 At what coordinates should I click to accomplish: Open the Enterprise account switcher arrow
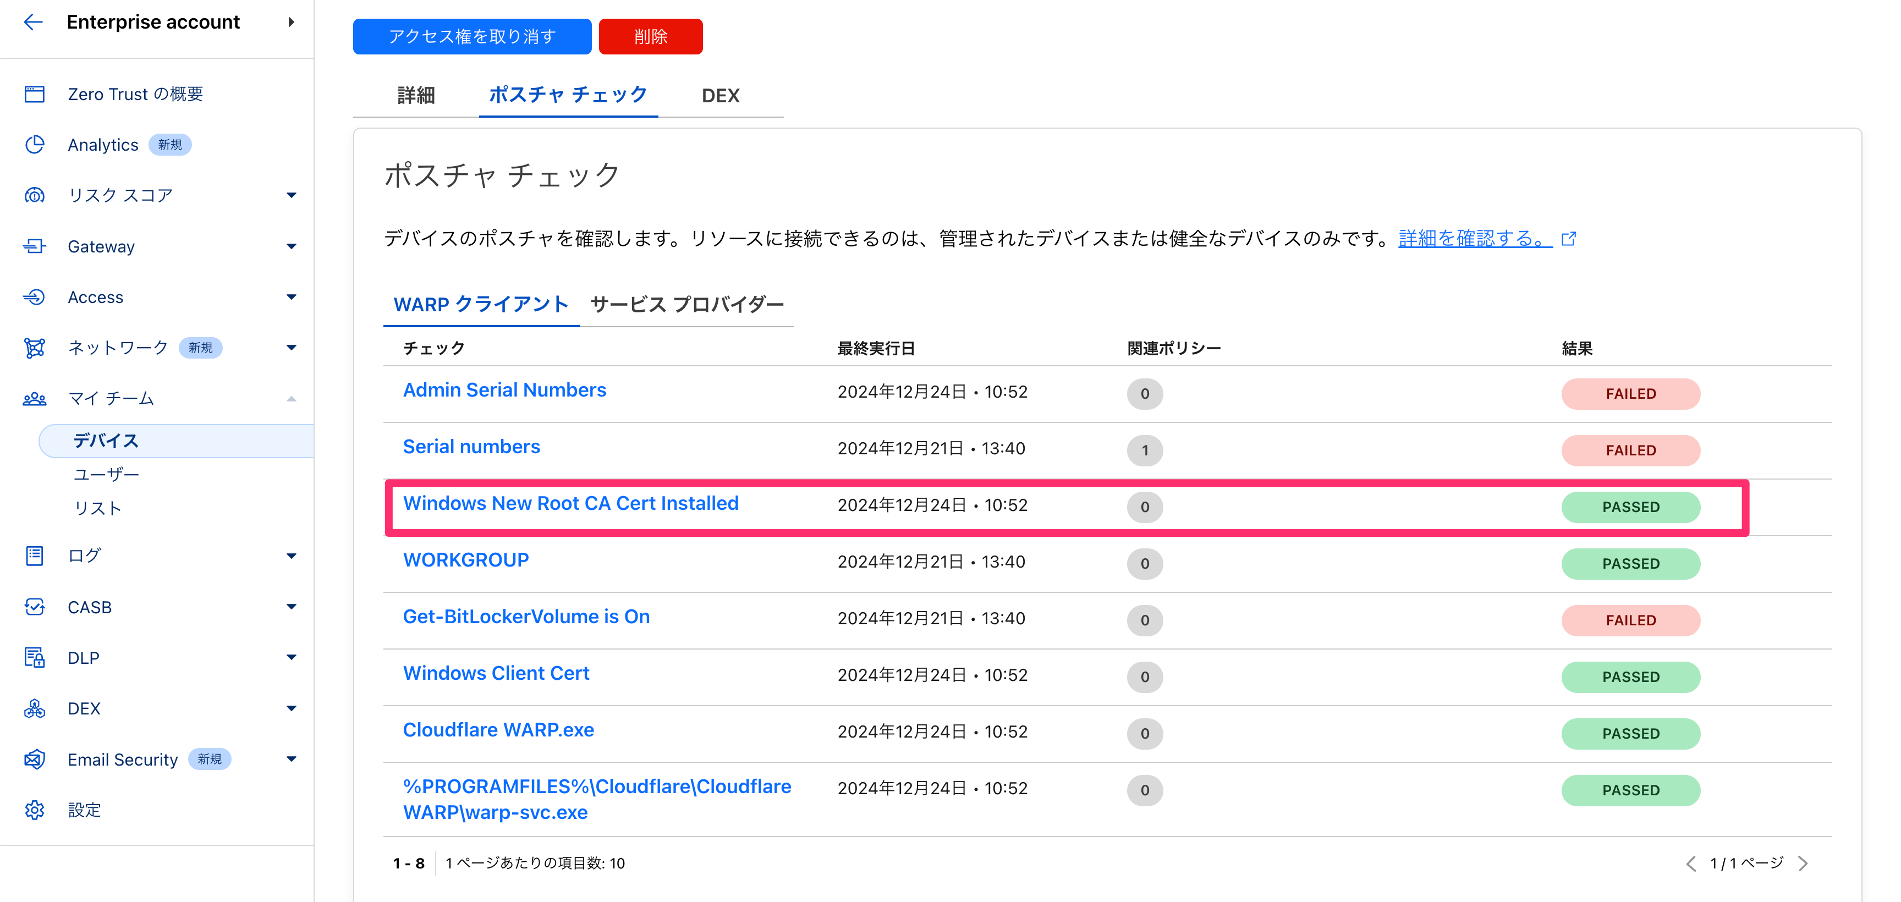coord(292,22)
